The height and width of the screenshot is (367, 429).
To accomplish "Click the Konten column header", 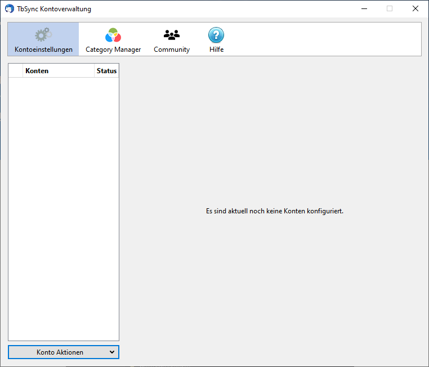I will point(59,71).
